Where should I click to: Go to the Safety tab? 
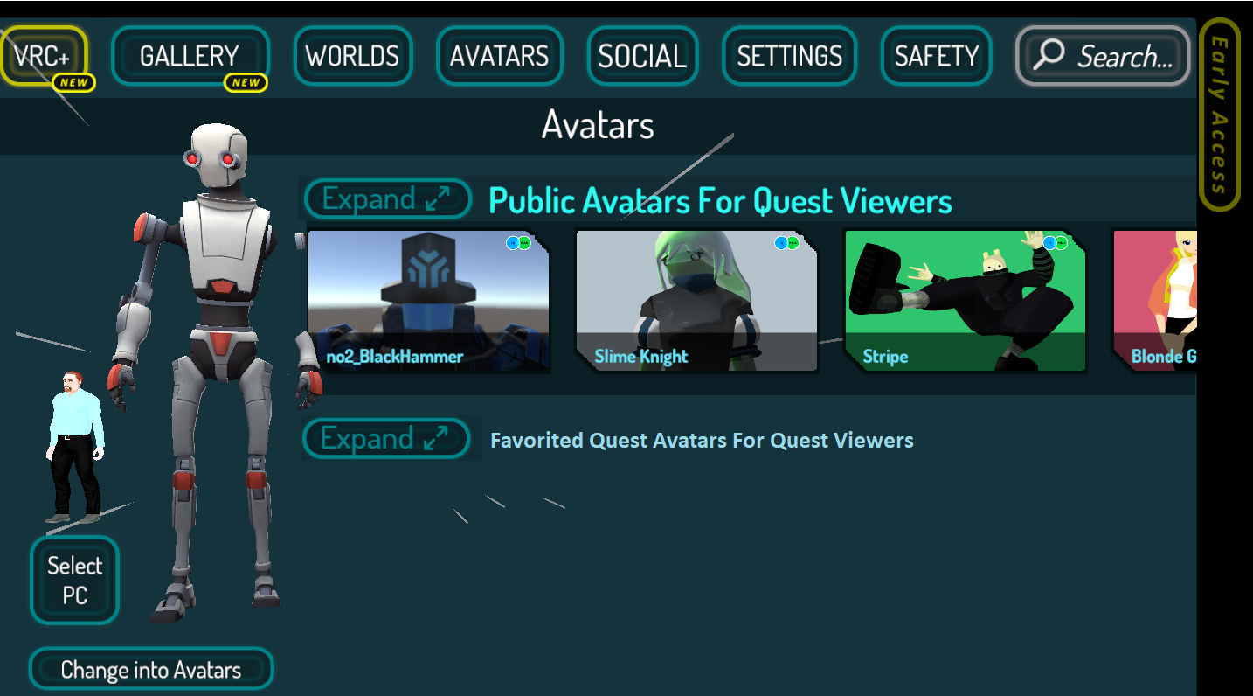pyautogui.click(x=936, y=56)
